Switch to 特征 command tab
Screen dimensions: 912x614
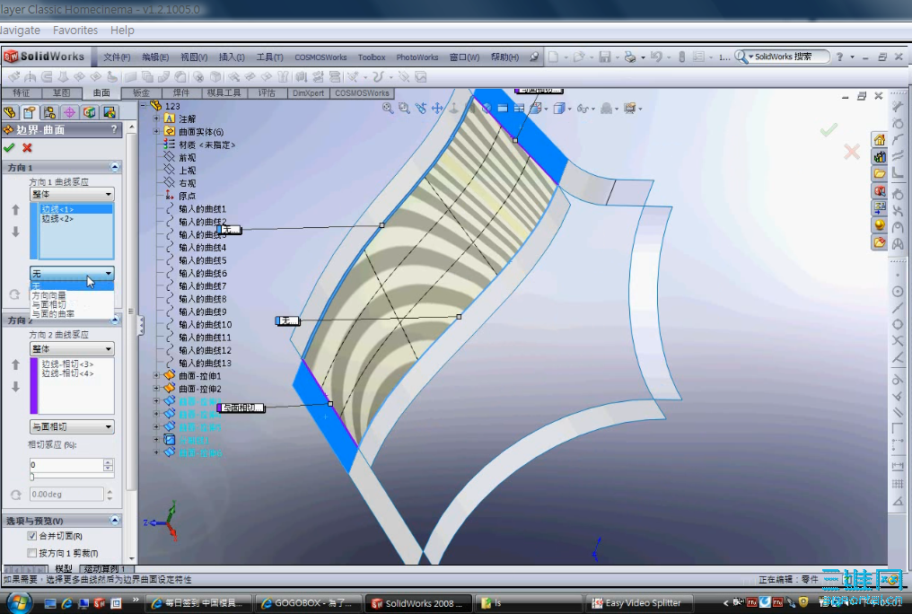point(22,93)
